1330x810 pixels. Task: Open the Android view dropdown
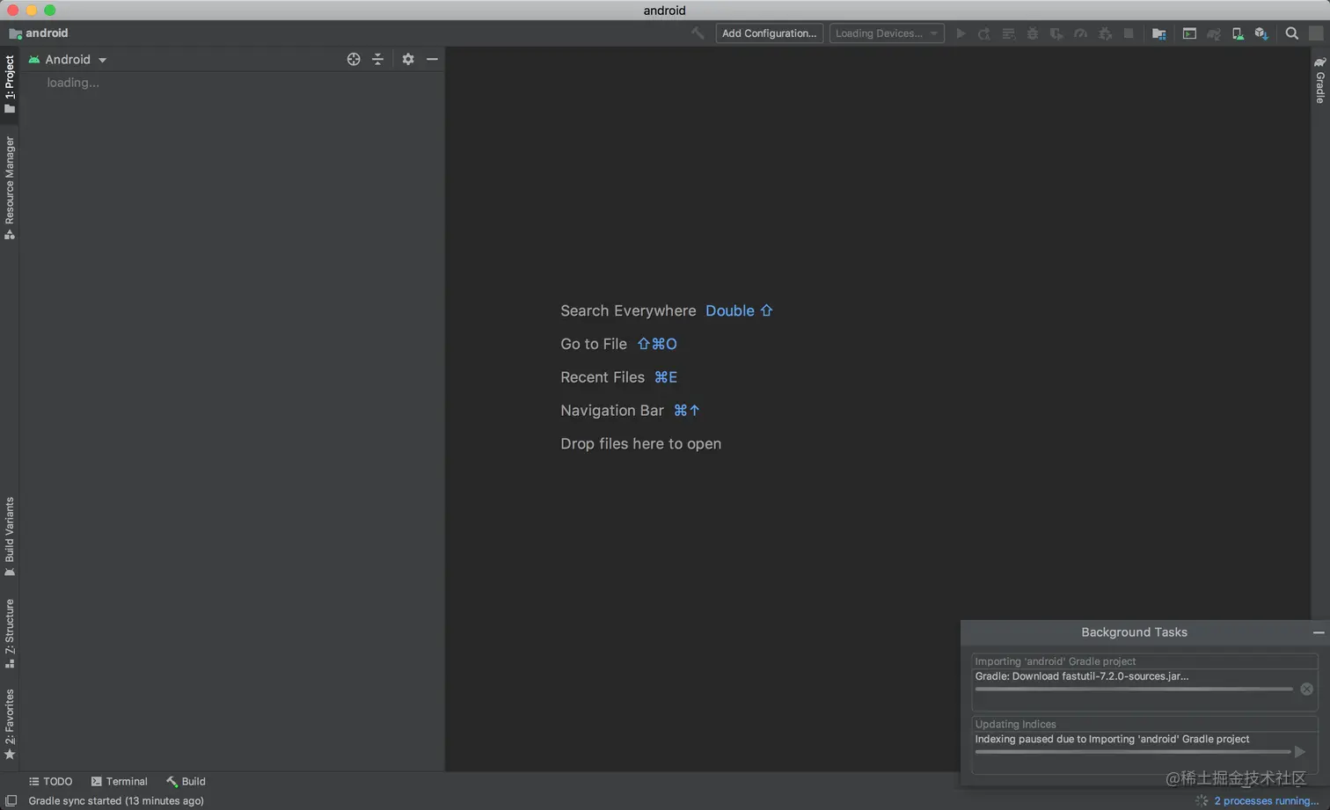click(x=68, y=59)
